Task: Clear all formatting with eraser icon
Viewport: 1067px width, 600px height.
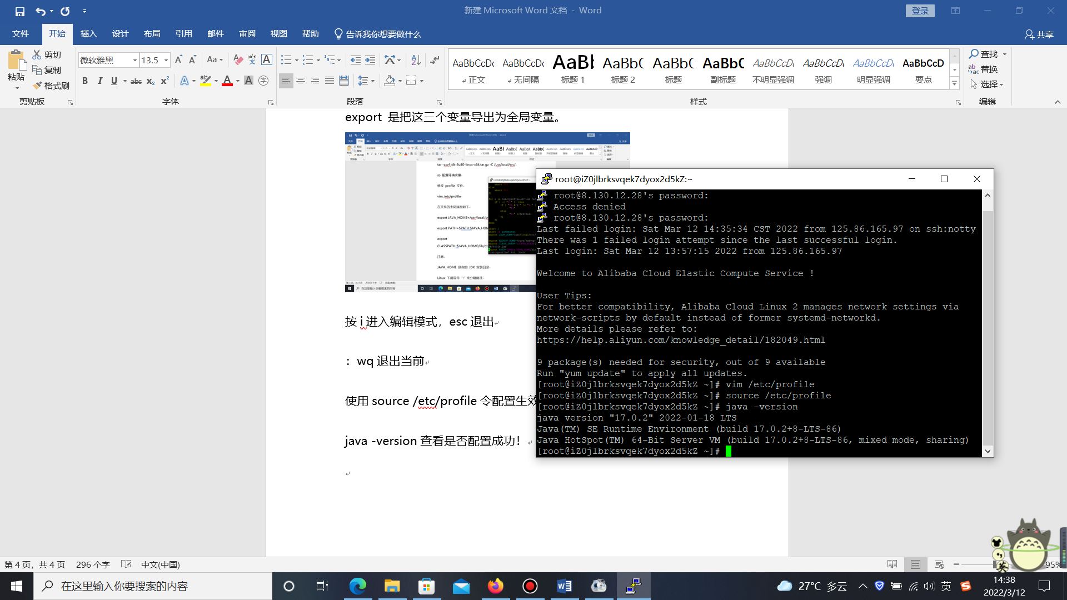Action: point(238,60)
